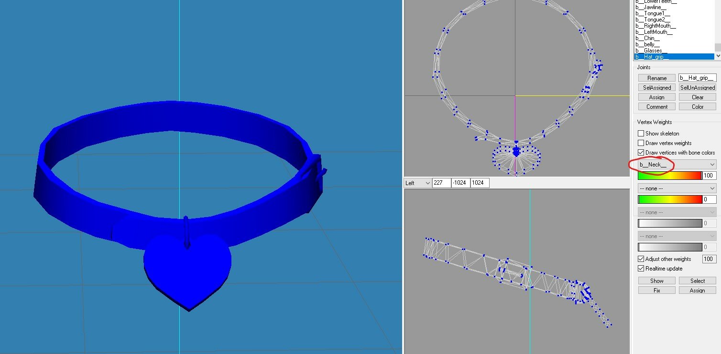Select the b__RightMouth__ joint in list
The height and width of the screenshot is (354, 721).
point(655,26)
